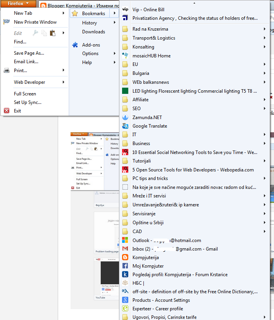
Task: Choose Full Screen menu item
Action: pyautogui.click(x=34, y=94)
